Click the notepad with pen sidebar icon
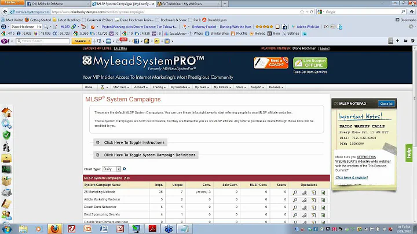Viewport: 417px width, 234px height. coord(6,204)
